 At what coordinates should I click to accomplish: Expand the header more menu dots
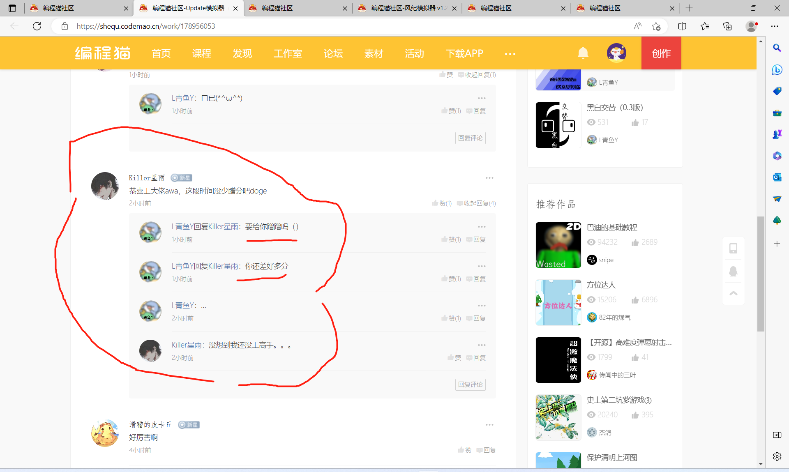(510, 54)
